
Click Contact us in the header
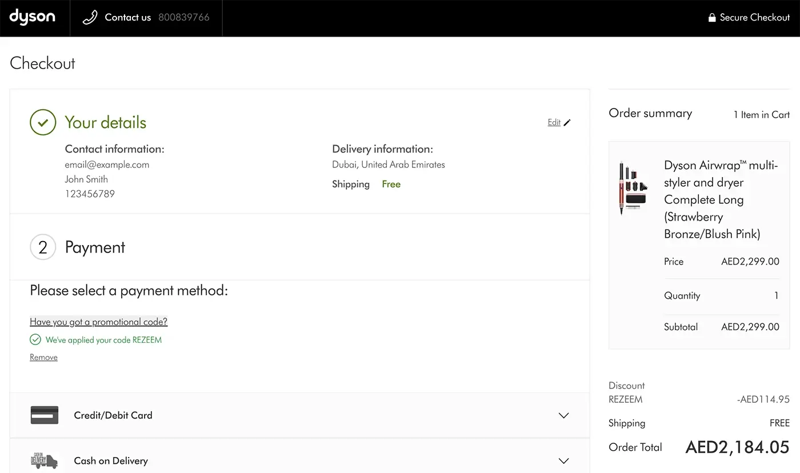pos(128,18)
